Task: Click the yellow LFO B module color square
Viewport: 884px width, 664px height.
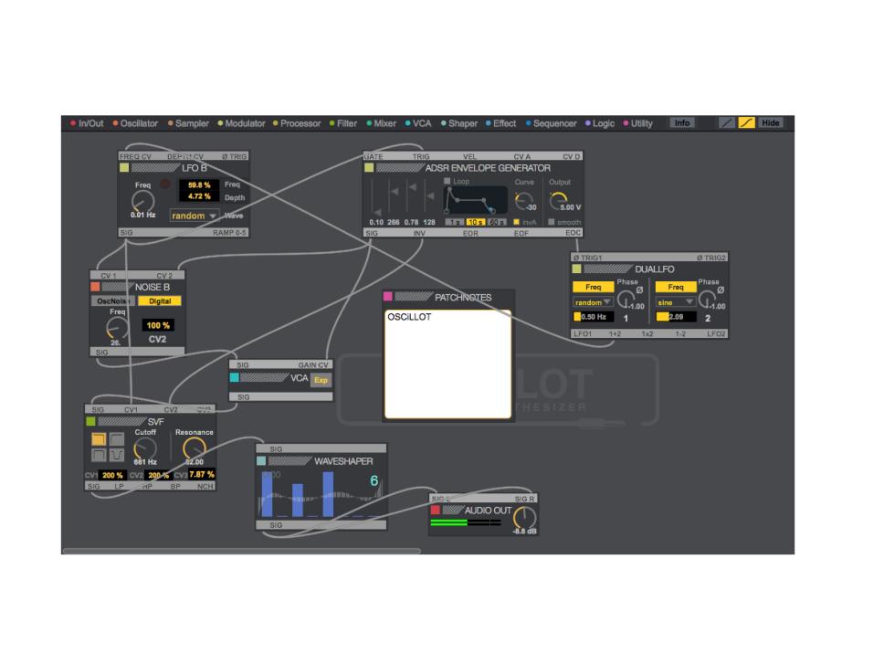Action: click(124, 168)
